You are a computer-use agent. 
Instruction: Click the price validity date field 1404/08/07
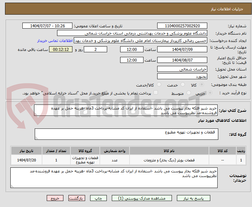coord(182,60)
